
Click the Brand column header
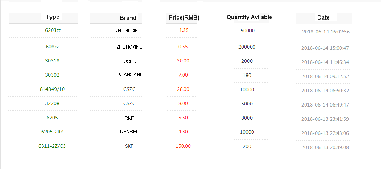128,18
